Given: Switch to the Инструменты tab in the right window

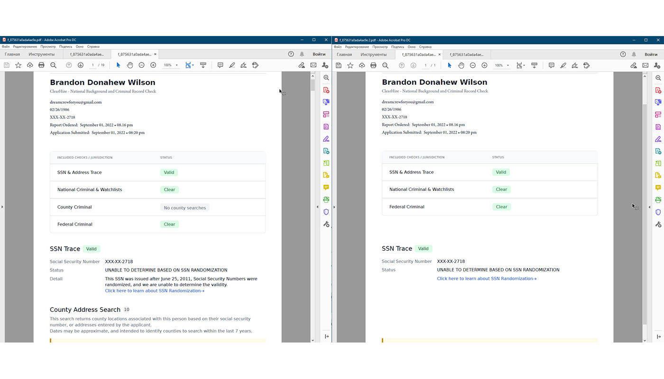Looking at the screenshot, I should [373, 54].
